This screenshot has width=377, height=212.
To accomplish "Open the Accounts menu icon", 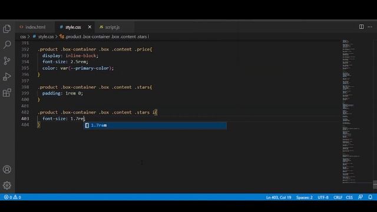I will 7,170.
